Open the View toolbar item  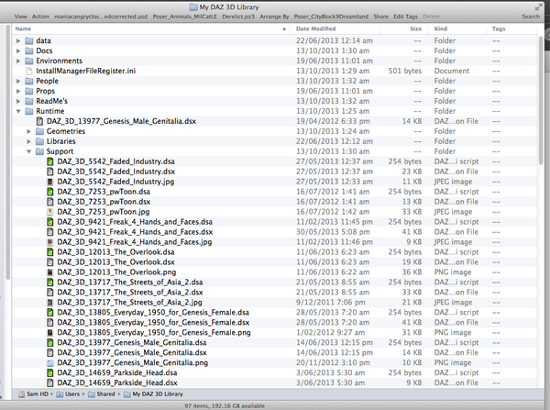[21, 17]
